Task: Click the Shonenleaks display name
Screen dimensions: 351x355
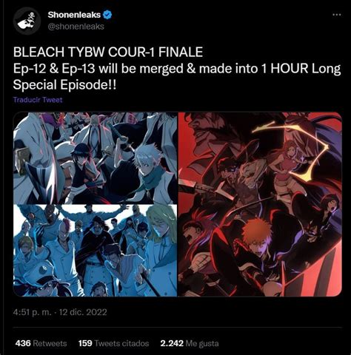Action: (x=74, y=15)
